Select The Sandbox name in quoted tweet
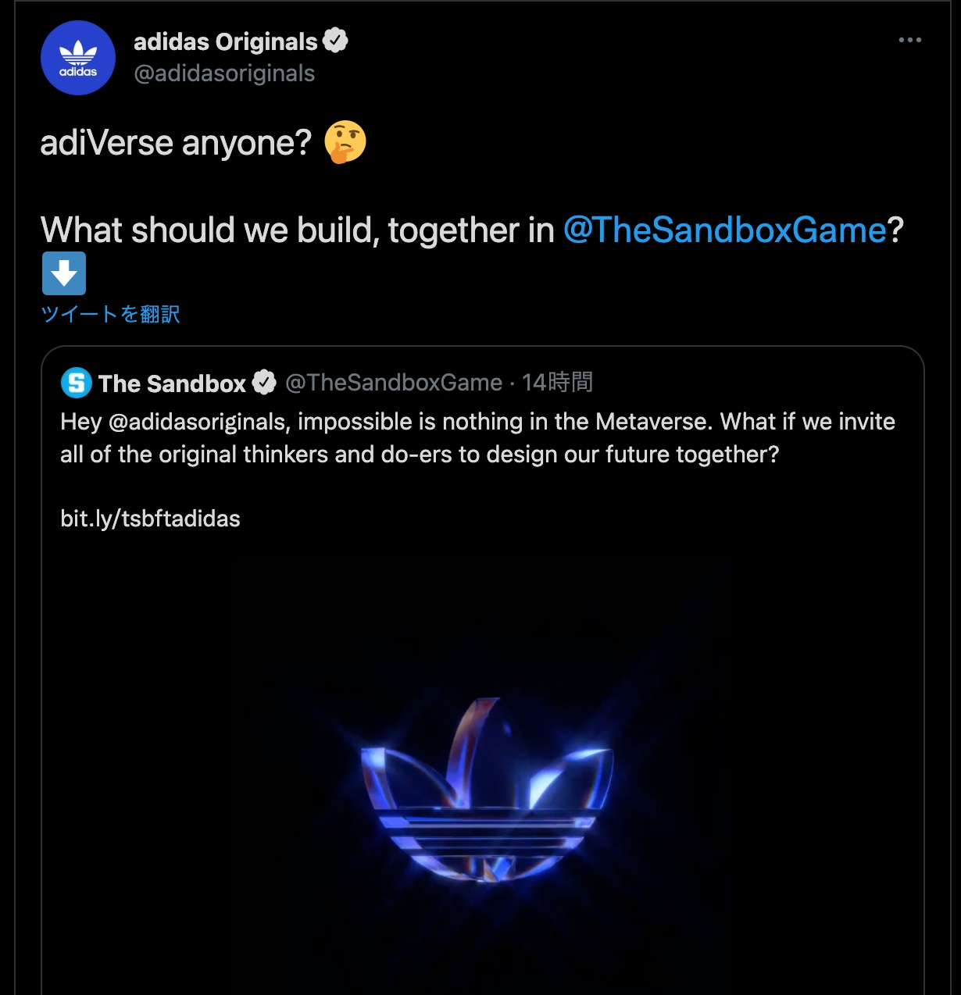The image size is (961, 995). pos(172,383)
